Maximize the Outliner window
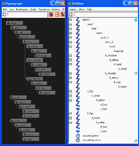 click(x=131, y=3)
